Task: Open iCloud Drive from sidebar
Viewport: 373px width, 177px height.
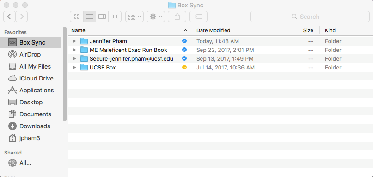Action: (x=31, y=78)
